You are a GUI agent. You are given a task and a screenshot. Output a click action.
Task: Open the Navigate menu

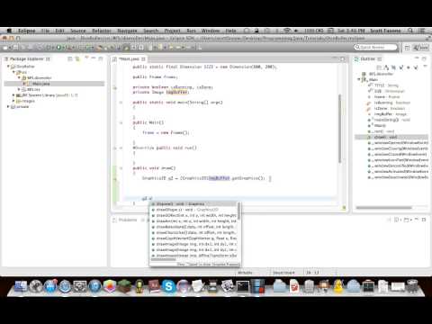pos(127,31)
